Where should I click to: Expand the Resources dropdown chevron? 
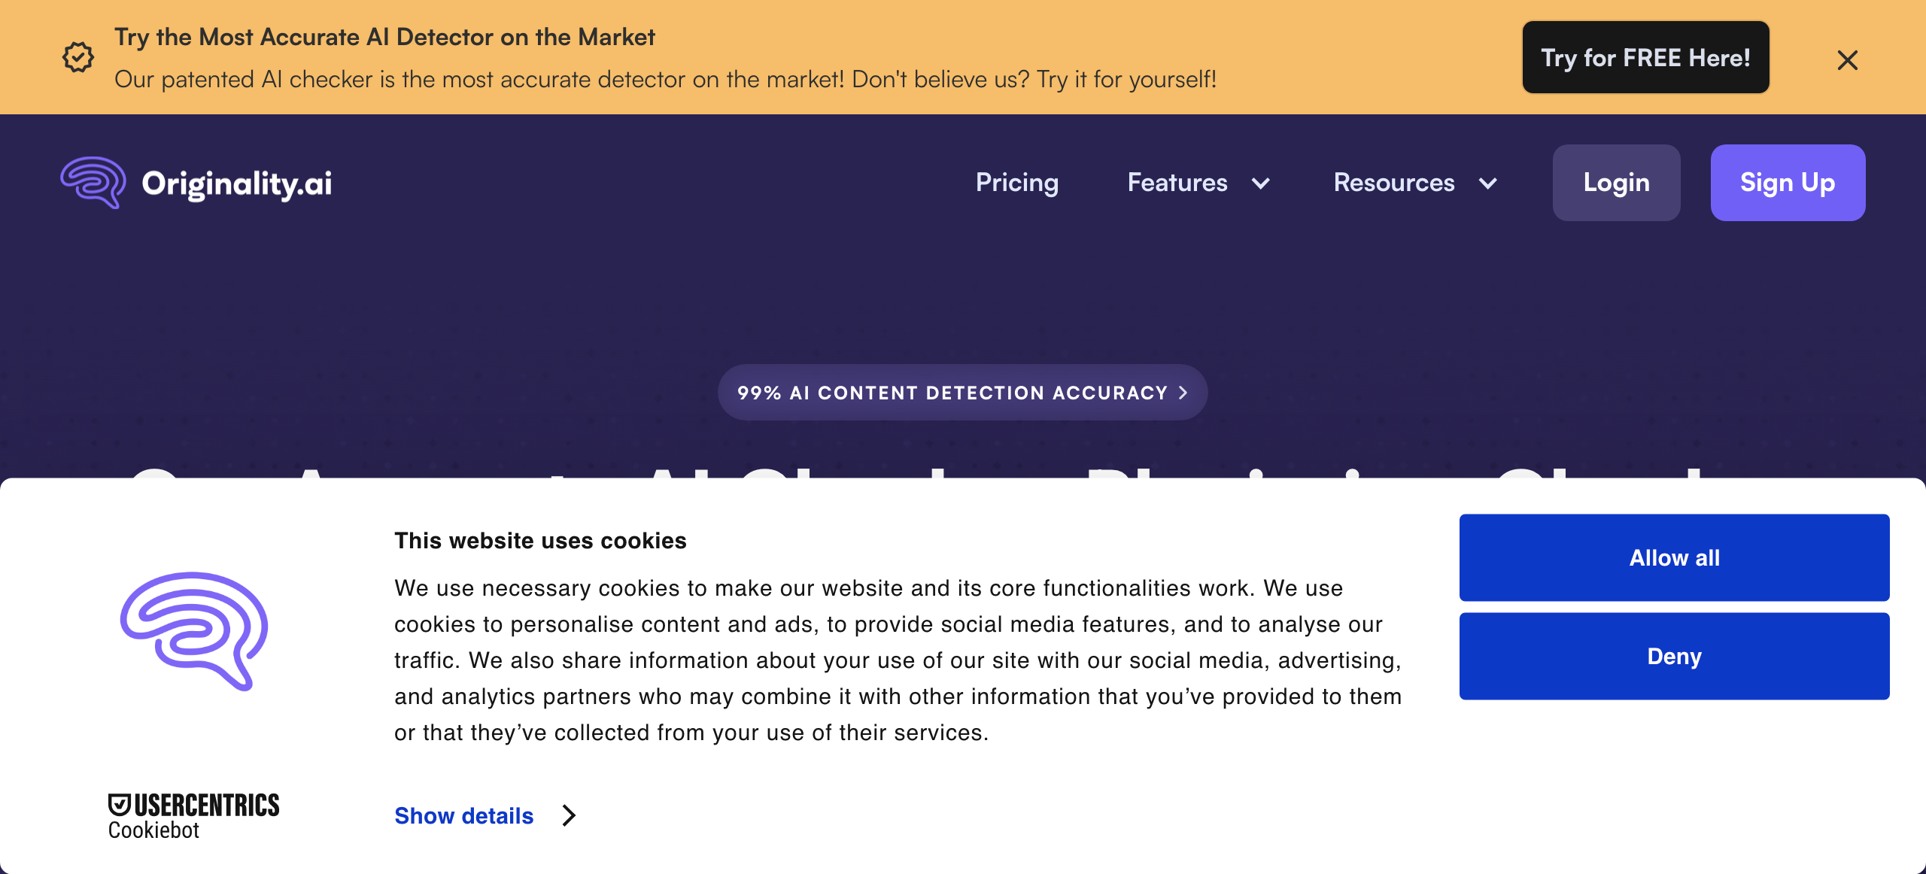pos(1487,184)
